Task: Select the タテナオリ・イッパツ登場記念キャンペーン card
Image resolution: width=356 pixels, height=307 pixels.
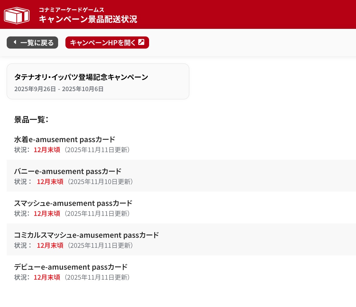Action: click(98, 81)
